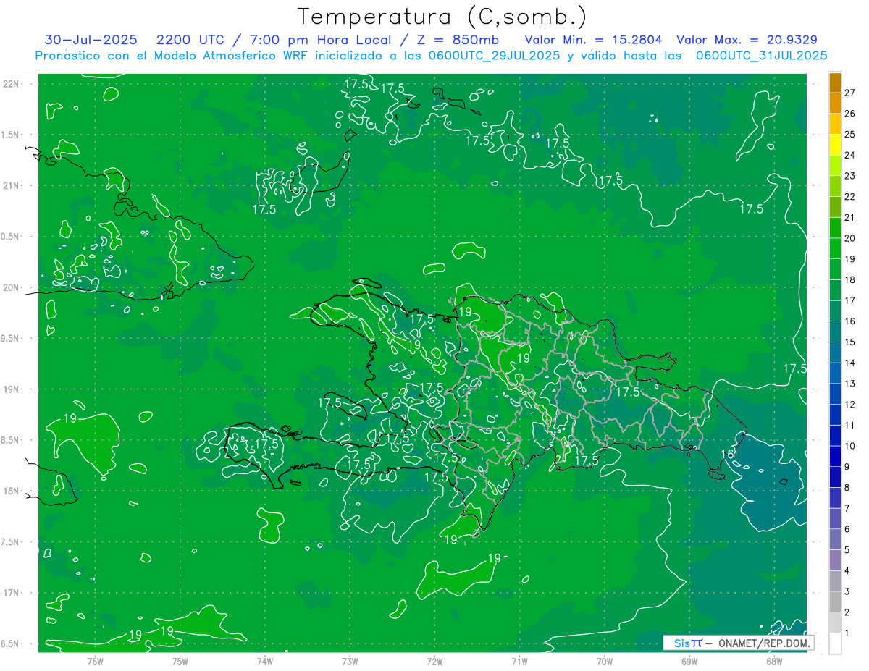
Task: Click the '0600UTC_31JUL2025' valid-until time
Action: (x=762, y=56)
